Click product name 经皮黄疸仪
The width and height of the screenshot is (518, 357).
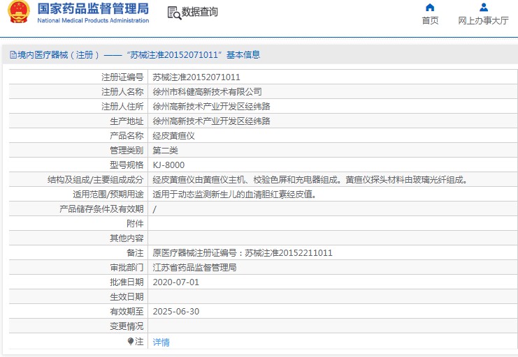[174, 136]
